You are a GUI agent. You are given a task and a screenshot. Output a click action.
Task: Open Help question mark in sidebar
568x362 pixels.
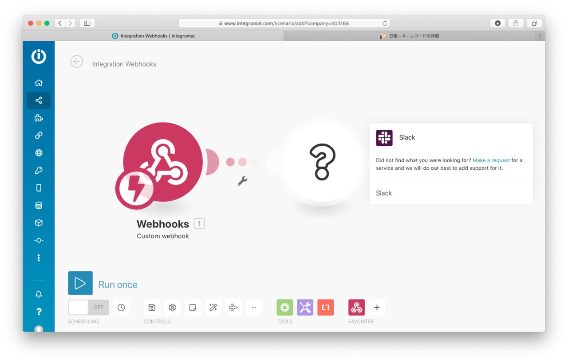click(x=39, y=312)
